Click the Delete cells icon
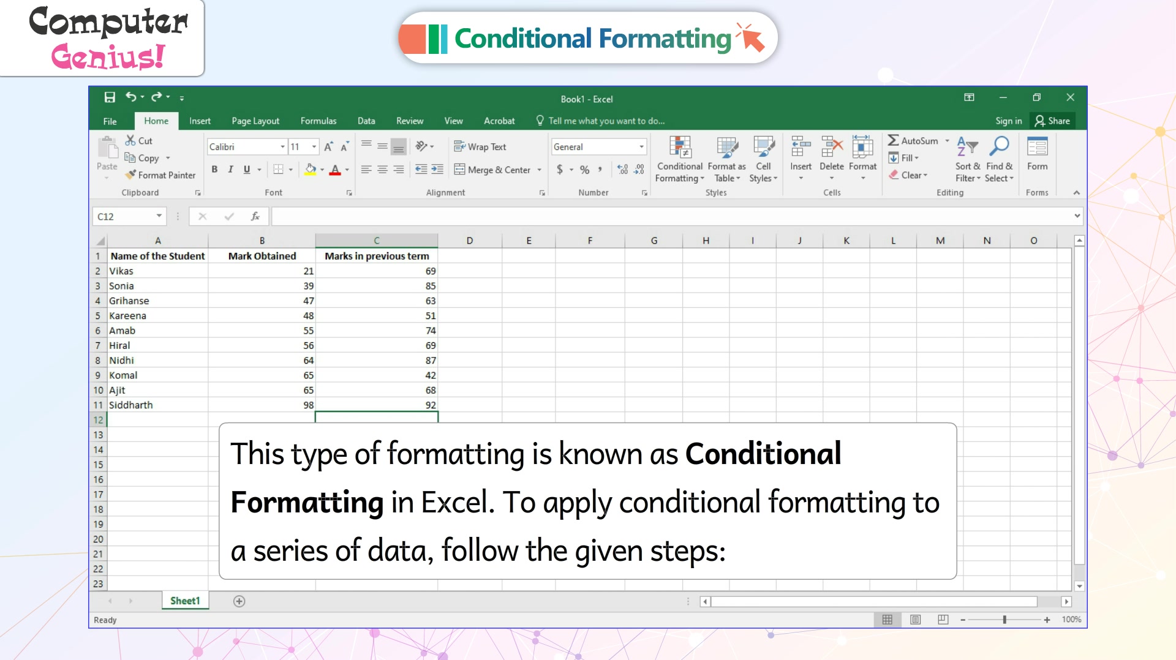 coord(832,147)
